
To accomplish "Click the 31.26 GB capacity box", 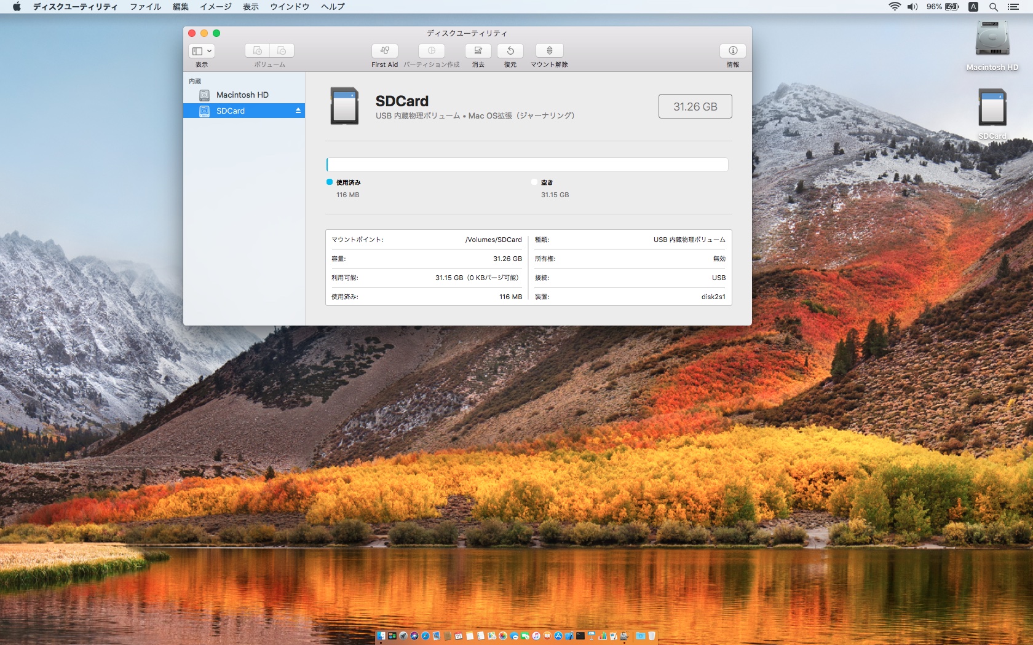I will pos(695,106).
